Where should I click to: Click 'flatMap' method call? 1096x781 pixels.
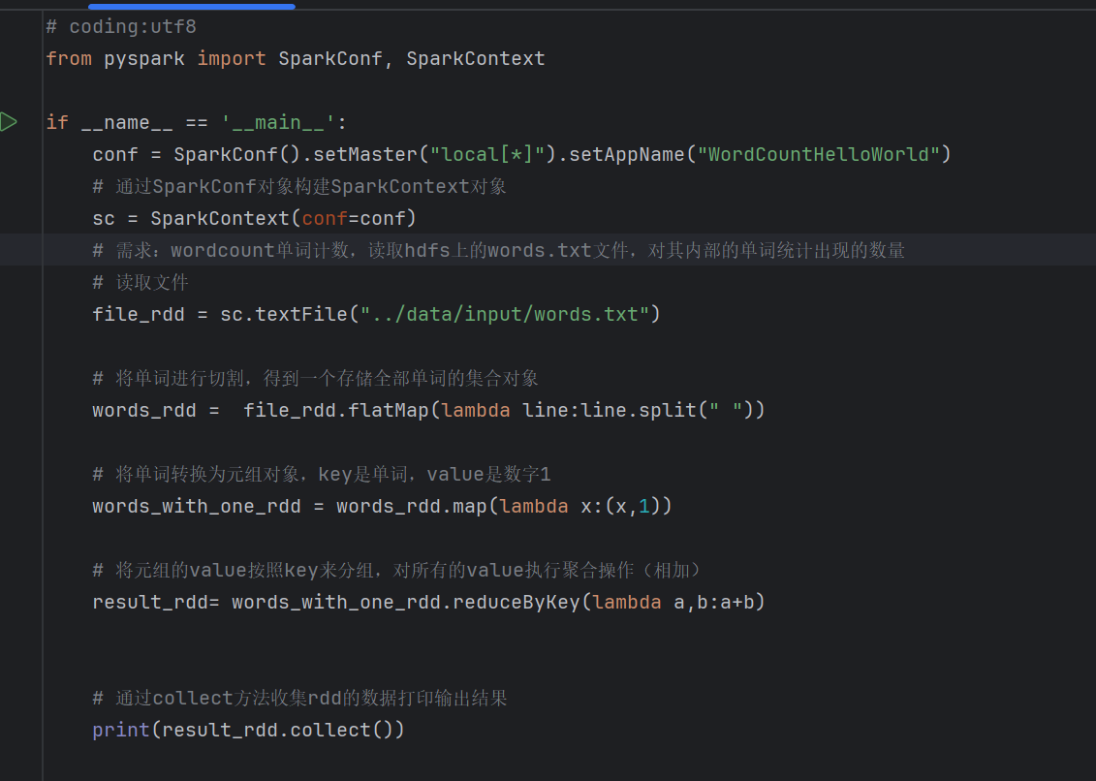tap(389, 411)
